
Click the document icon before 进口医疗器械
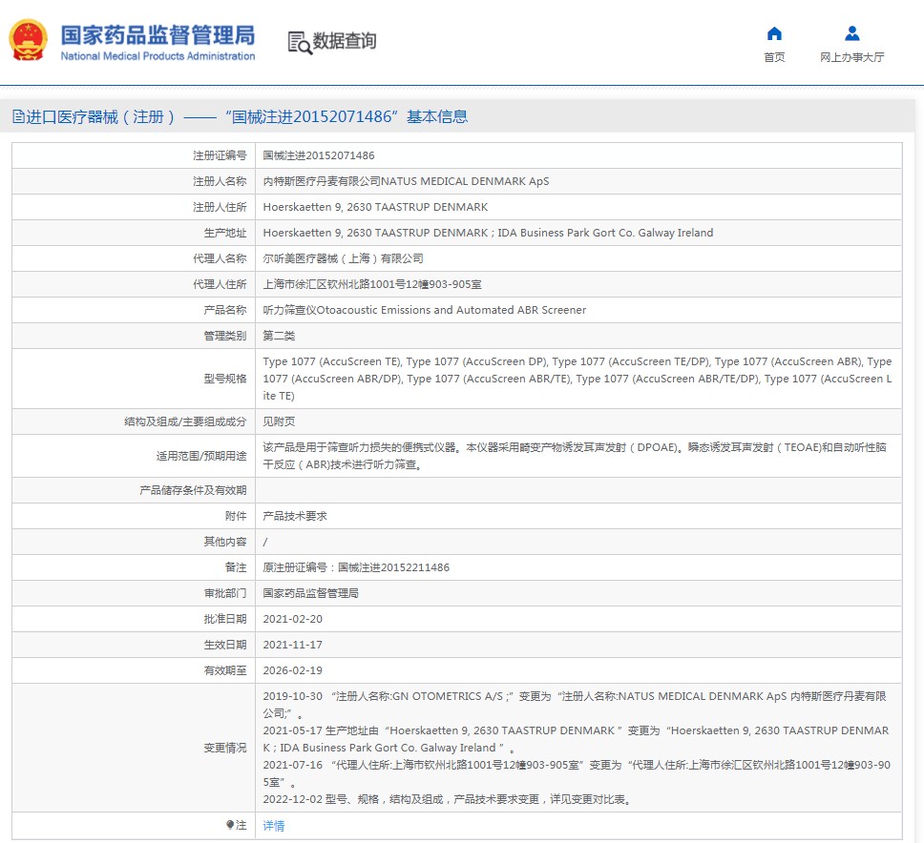click(18, 116)
